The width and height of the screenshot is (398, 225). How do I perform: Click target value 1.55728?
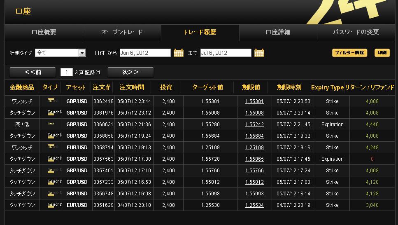click(210, 159)
